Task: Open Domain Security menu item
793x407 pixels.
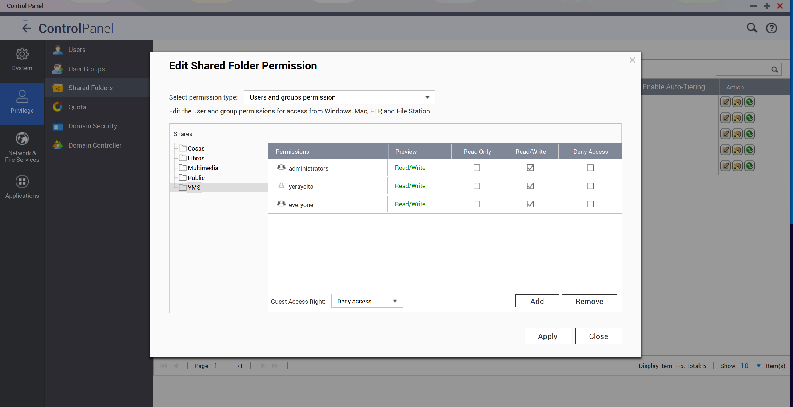Action: coord(93,126)
